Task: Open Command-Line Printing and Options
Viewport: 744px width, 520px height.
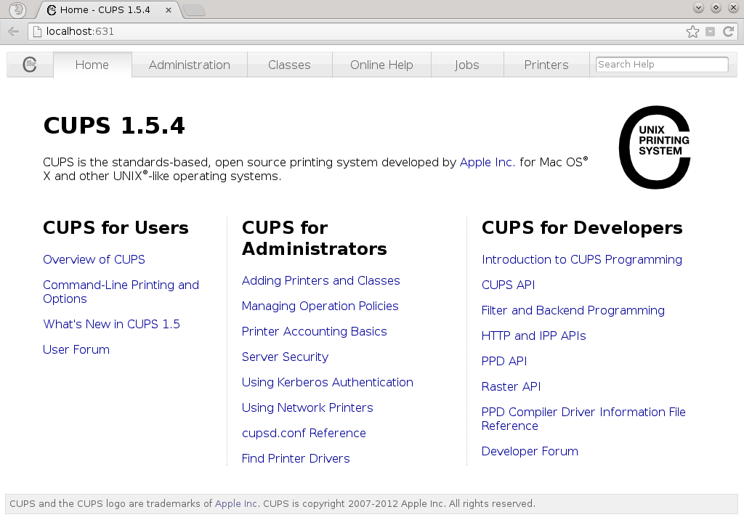Action: click(121, 292)
